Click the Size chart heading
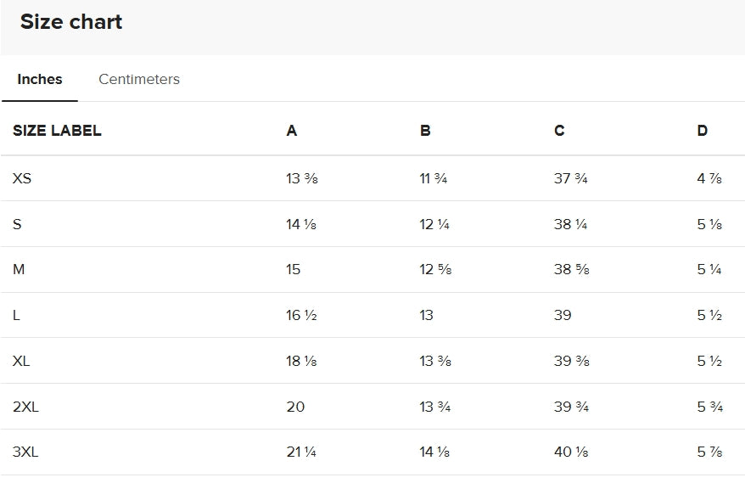The image size is (745, 500). click(x=71, y=22)
